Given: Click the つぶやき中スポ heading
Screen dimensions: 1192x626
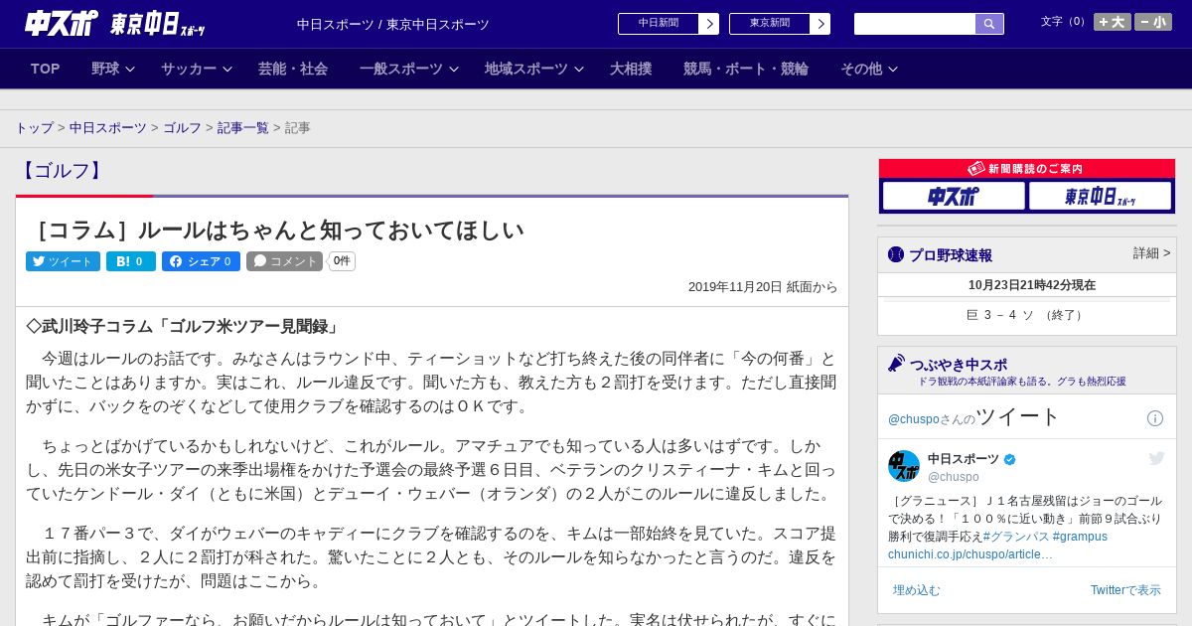Looking at the screenshot, I should (959, 365).
